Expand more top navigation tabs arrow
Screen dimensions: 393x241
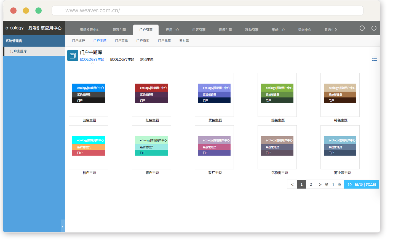[336, 30]
